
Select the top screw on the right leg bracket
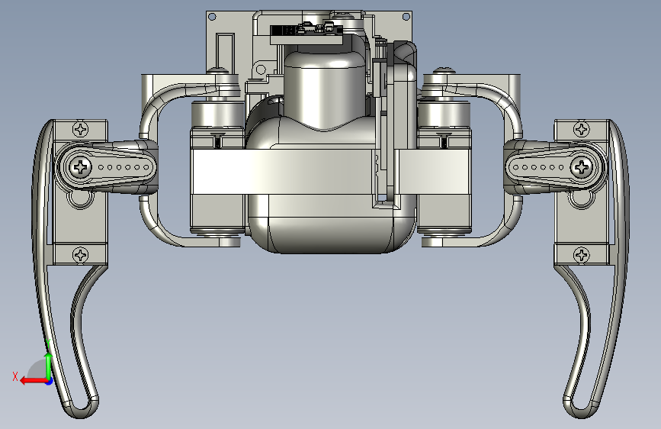pyautogui.click(x=582, y=129)
